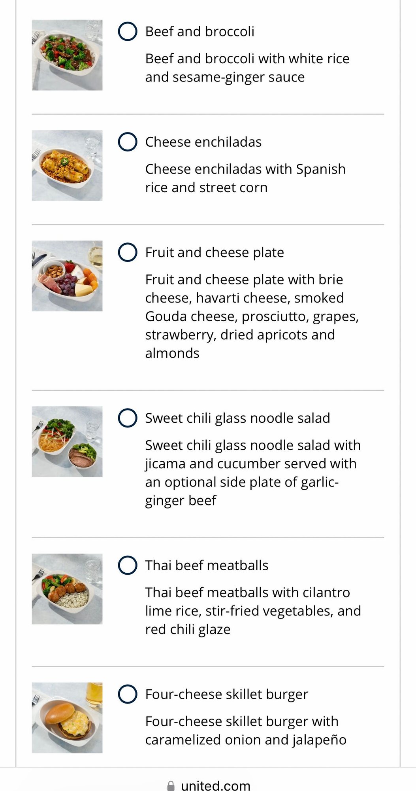Click the "Four-cheese skillet burger" title text
This screenshot has width=416, height=791.
click(226, 694)
